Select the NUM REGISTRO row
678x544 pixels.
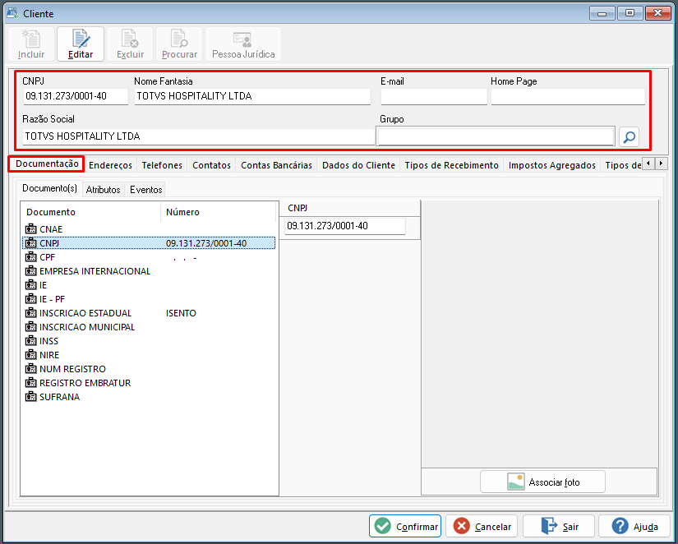(149, 369)
